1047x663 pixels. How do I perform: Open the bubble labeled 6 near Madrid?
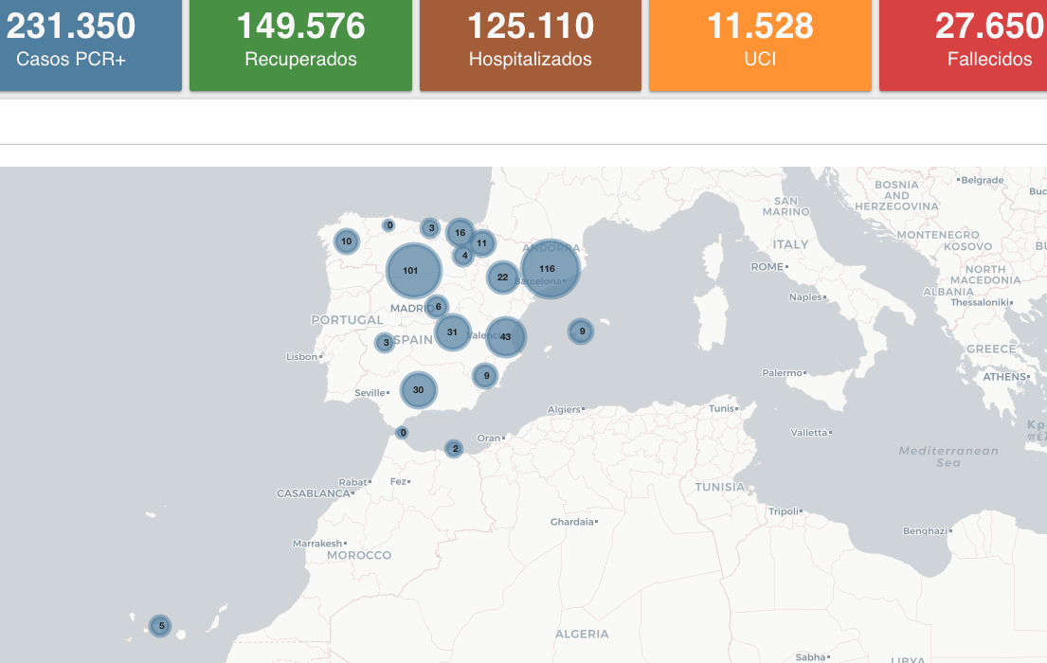pos(437,306)
